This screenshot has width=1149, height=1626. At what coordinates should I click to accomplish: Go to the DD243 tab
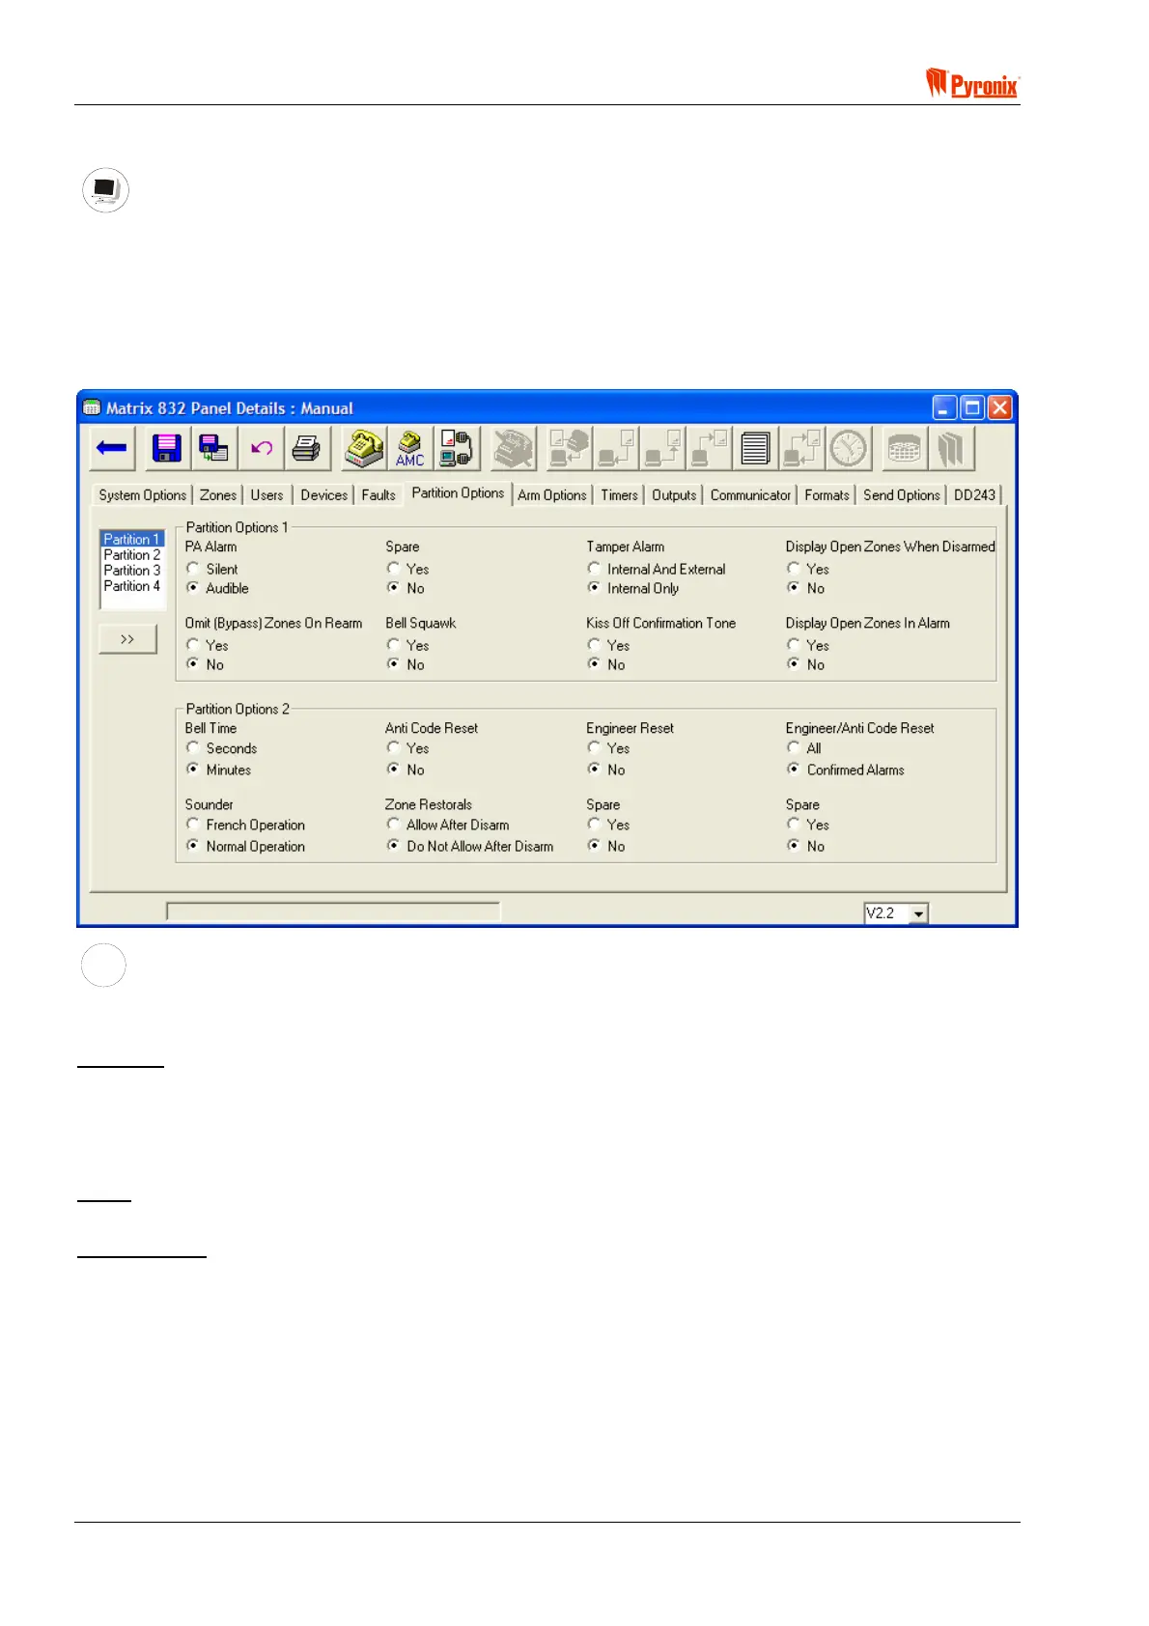point(974,495)
